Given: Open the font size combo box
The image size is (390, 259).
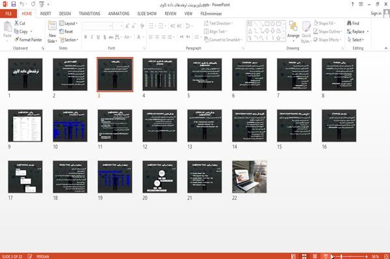Looking at the screenshot, I should tap(118, 26).
